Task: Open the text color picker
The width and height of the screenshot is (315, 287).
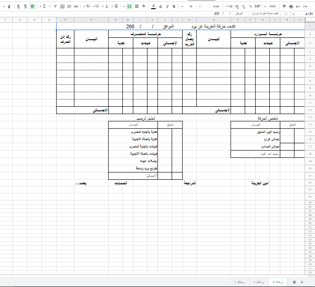Action: point(153,7)
